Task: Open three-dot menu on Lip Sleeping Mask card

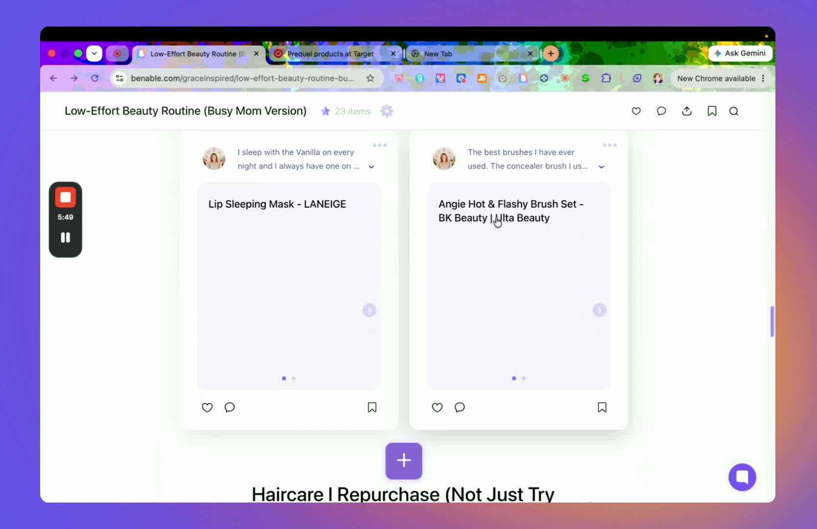Action: tap(380, 145)
